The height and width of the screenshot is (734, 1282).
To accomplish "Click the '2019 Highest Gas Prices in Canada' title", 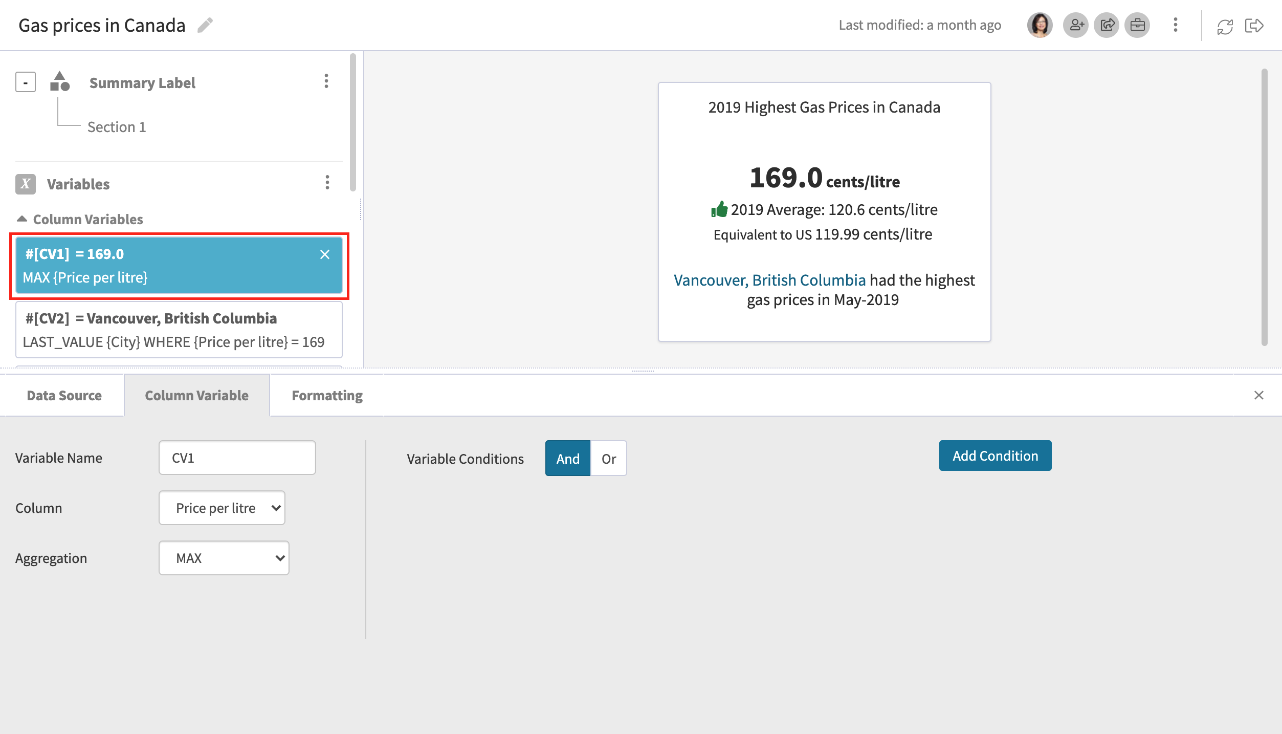I will pyautogui.click(x=824, y=107).
